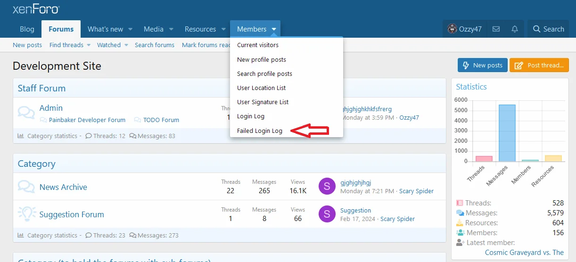Click the Admin forum speech bubble icon
The height and width of the screenshot is (262, 576).
(x=26, y=113)
